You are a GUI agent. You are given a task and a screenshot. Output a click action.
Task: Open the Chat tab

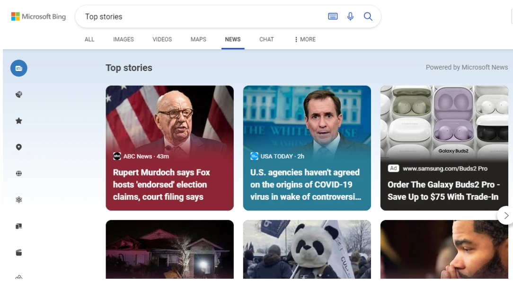(266, 39)
